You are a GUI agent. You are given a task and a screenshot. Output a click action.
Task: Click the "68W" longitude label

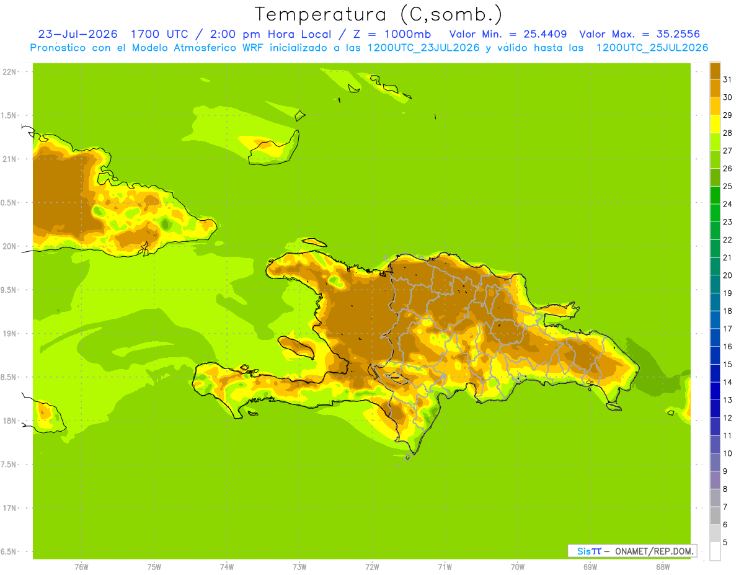pos(663,567)
